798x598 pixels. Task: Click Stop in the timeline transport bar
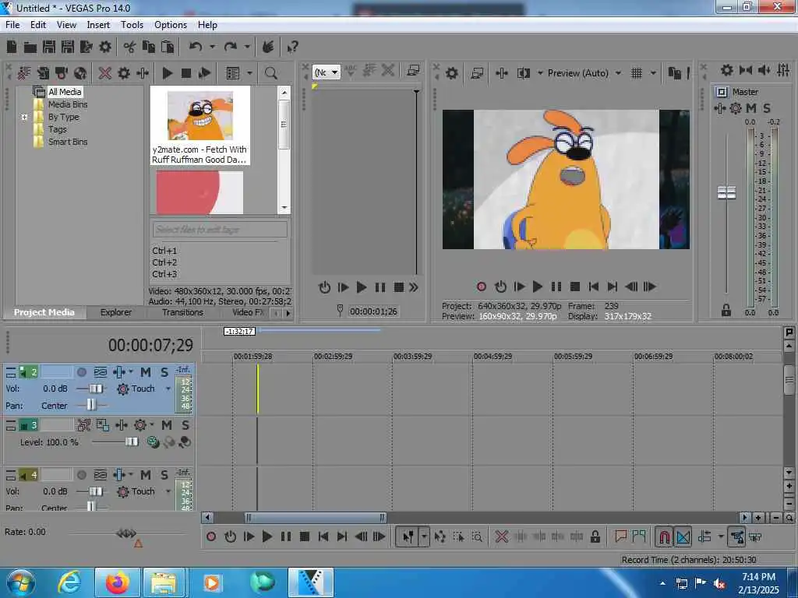click(x=305, y=536)
